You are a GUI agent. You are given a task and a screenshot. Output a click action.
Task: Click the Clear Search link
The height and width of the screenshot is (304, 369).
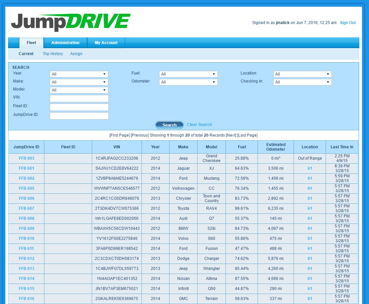tap(199, 125)
